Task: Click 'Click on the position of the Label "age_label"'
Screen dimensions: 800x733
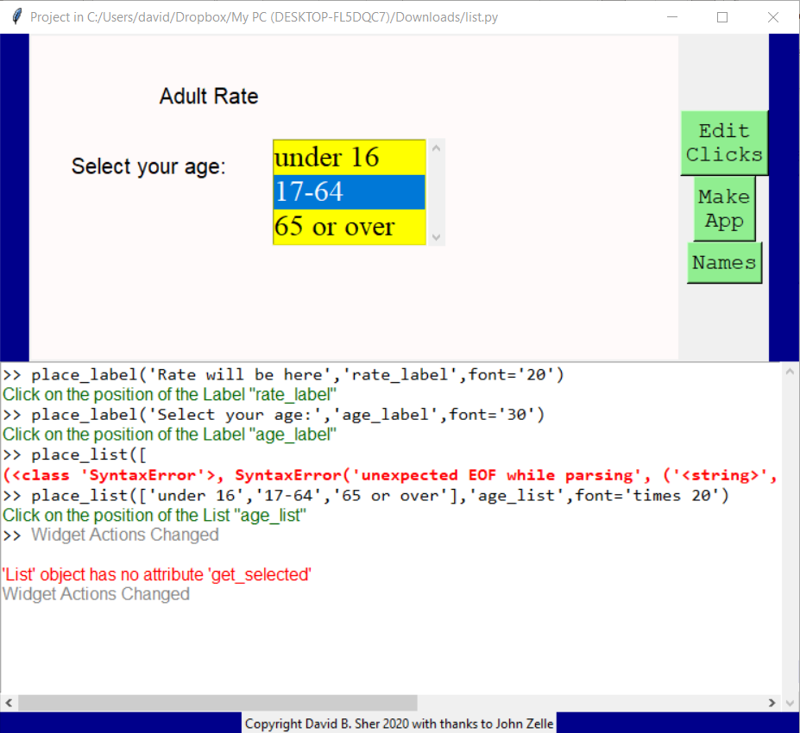Action: point(169,435)
